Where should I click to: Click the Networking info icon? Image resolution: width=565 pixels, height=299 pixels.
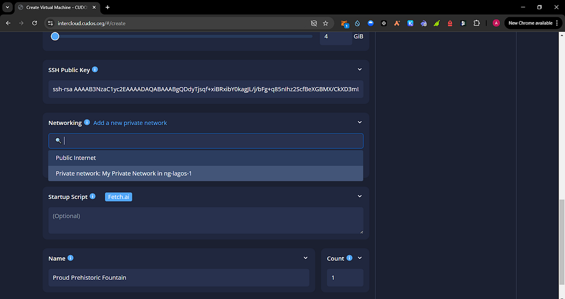click(87, 122)
